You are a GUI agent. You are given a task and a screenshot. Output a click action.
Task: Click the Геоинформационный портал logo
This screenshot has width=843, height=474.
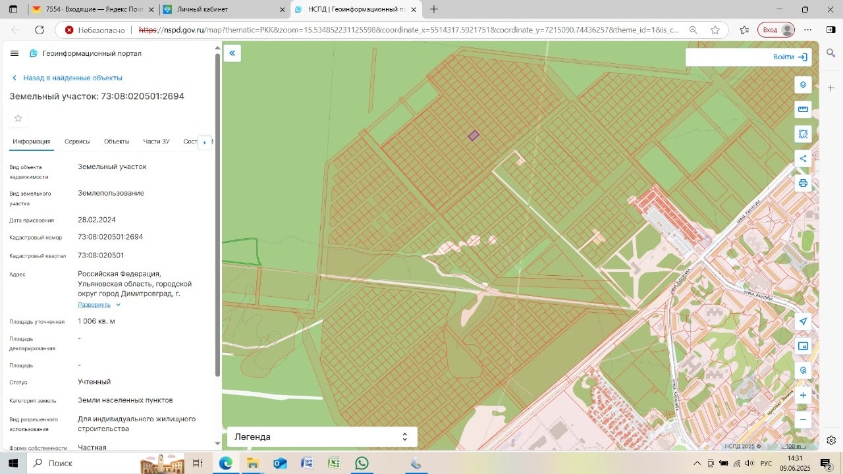click(x=86, y=53)
